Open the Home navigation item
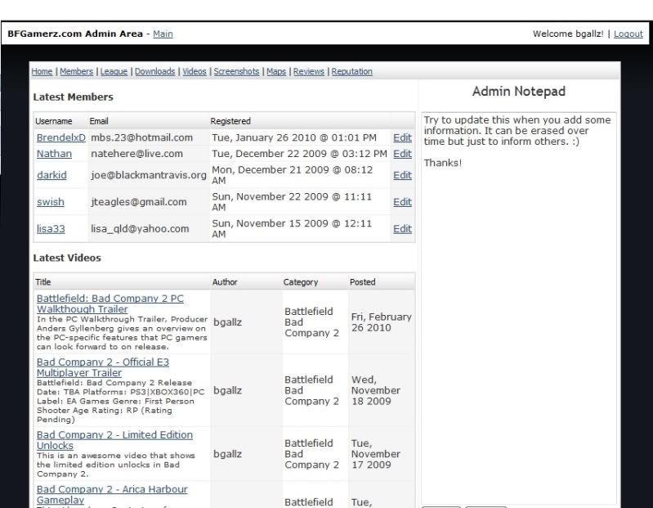This screenshot has height=508, width=653. point(41,71)
